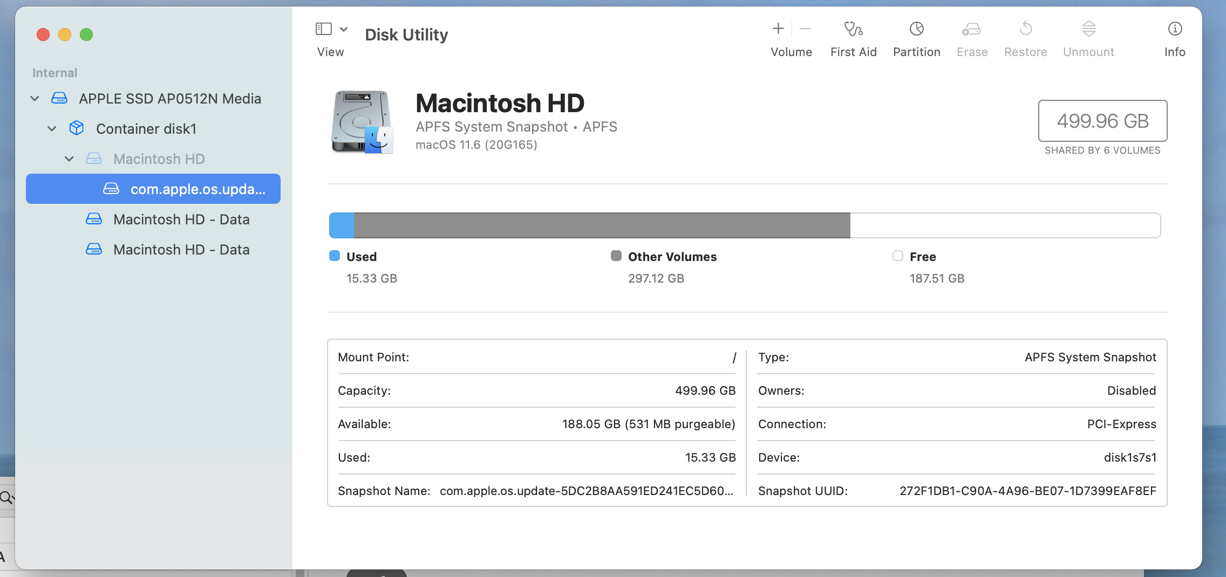The image size is (1226, 577).
Task: Click the Device: label
Action: [x=779, y=457]
